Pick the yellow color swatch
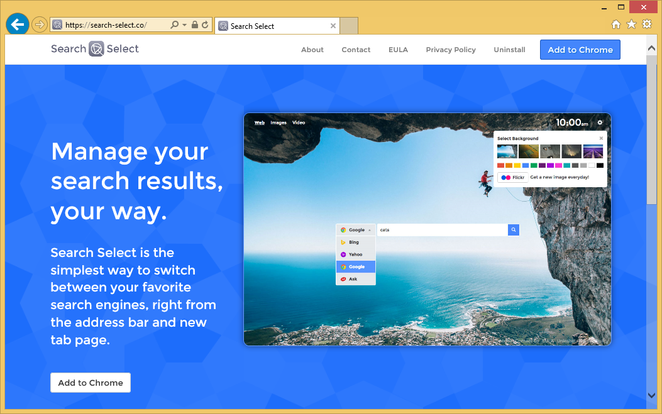 coord(517,165)
